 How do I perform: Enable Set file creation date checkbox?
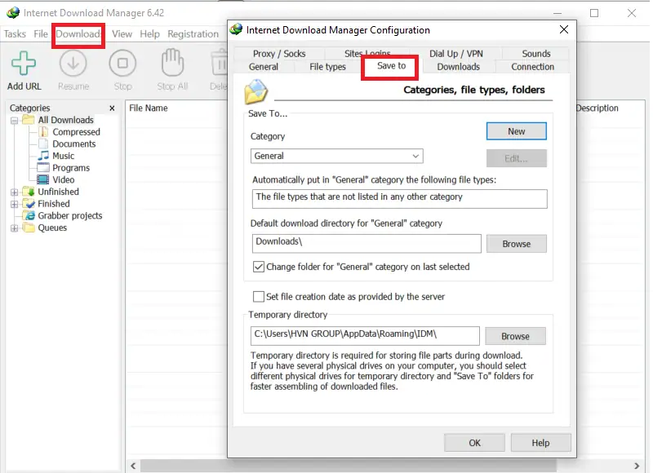click(x=260, y=297)
